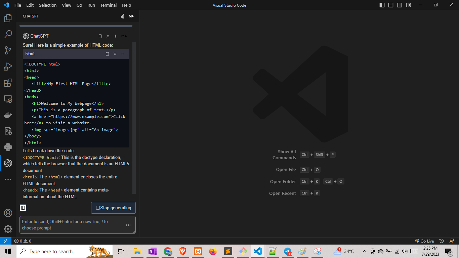Click Go Live in the status bar
The width and height of the screenshot is (459, 258).
[425, 241]
